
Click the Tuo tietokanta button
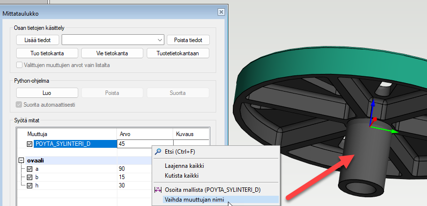pyautogui.click(x=47, y=53)
